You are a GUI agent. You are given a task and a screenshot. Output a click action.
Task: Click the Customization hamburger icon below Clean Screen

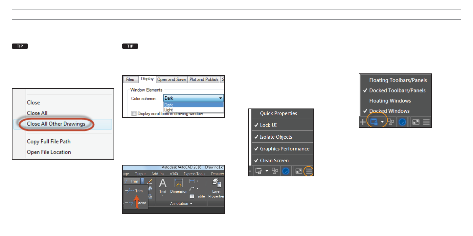tap(309, 171)
